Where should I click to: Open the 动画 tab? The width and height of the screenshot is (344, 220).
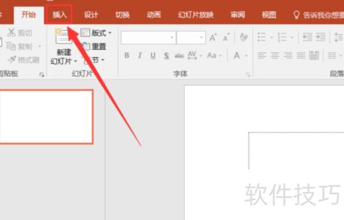(154, 15)
